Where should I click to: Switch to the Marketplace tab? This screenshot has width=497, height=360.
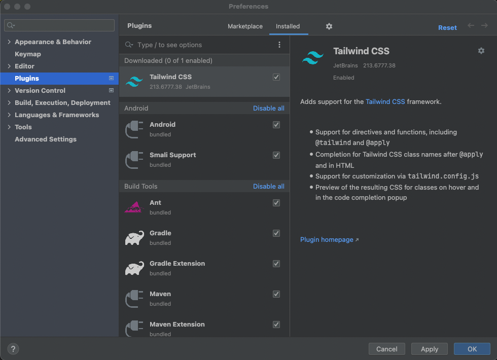coord(245,26)
